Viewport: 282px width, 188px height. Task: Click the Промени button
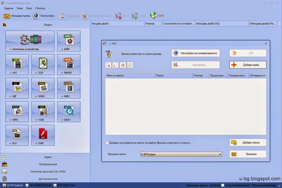[x=248, y=154]
